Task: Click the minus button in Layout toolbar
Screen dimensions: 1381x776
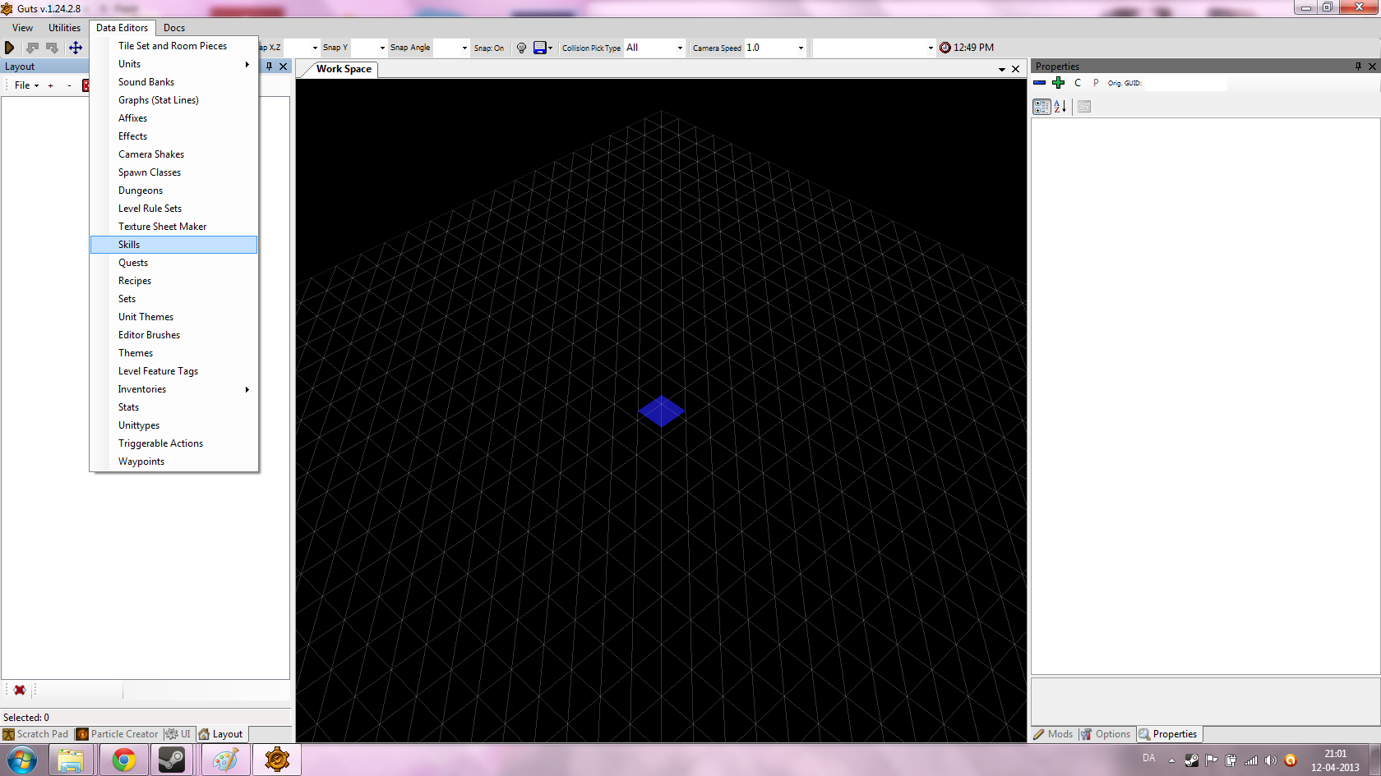Action: (x=69, y=85)
